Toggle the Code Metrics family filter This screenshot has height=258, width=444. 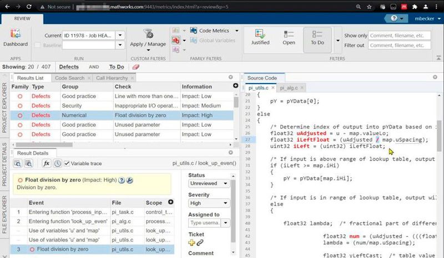coord(210,30)
